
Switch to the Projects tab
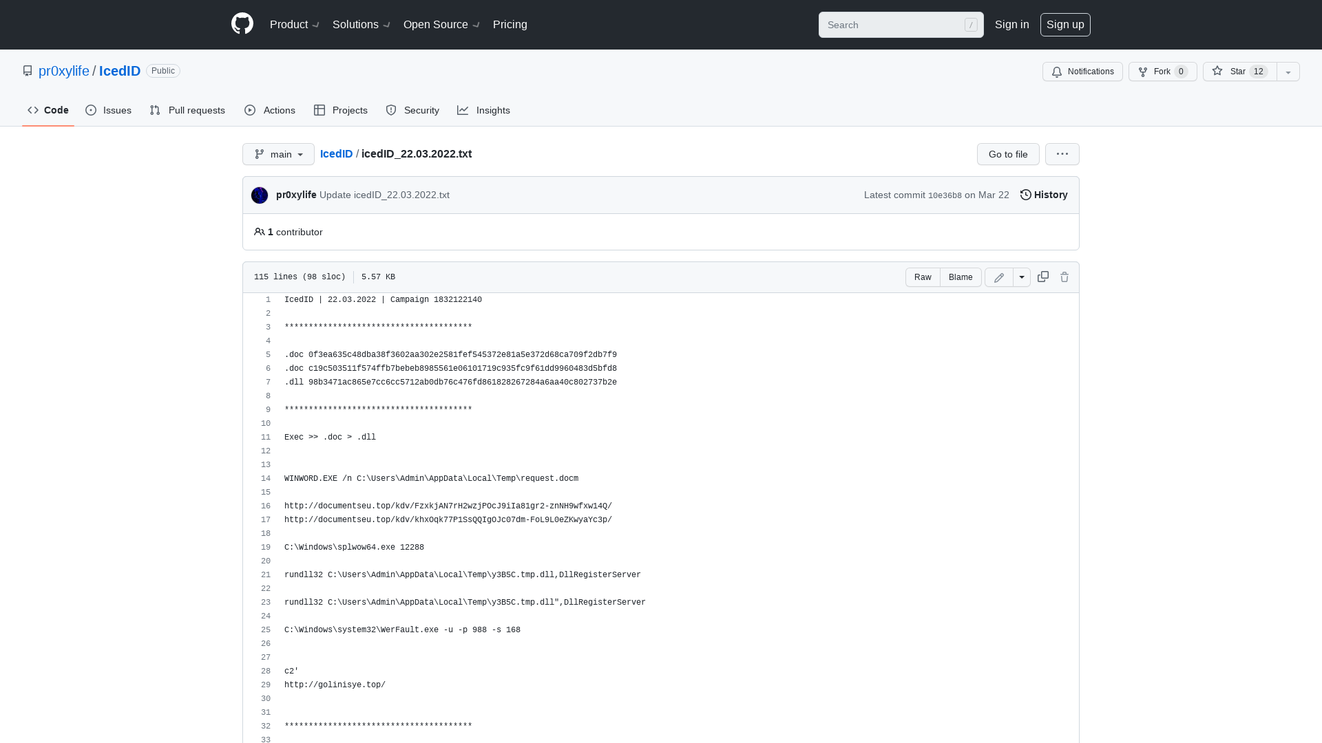pyautogui.click(x=341, y=110)
